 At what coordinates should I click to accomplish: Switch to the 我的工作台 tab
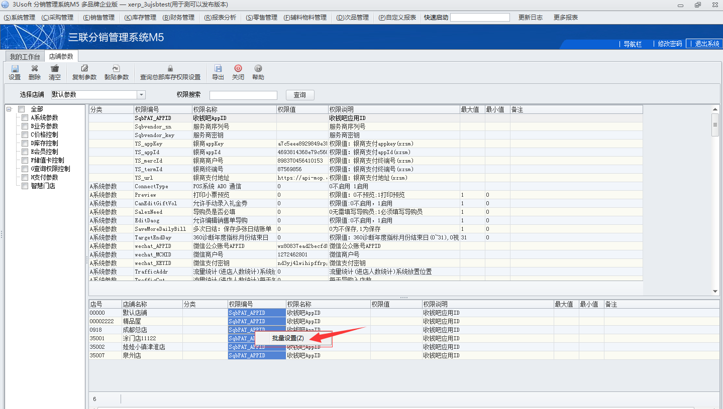25,56
